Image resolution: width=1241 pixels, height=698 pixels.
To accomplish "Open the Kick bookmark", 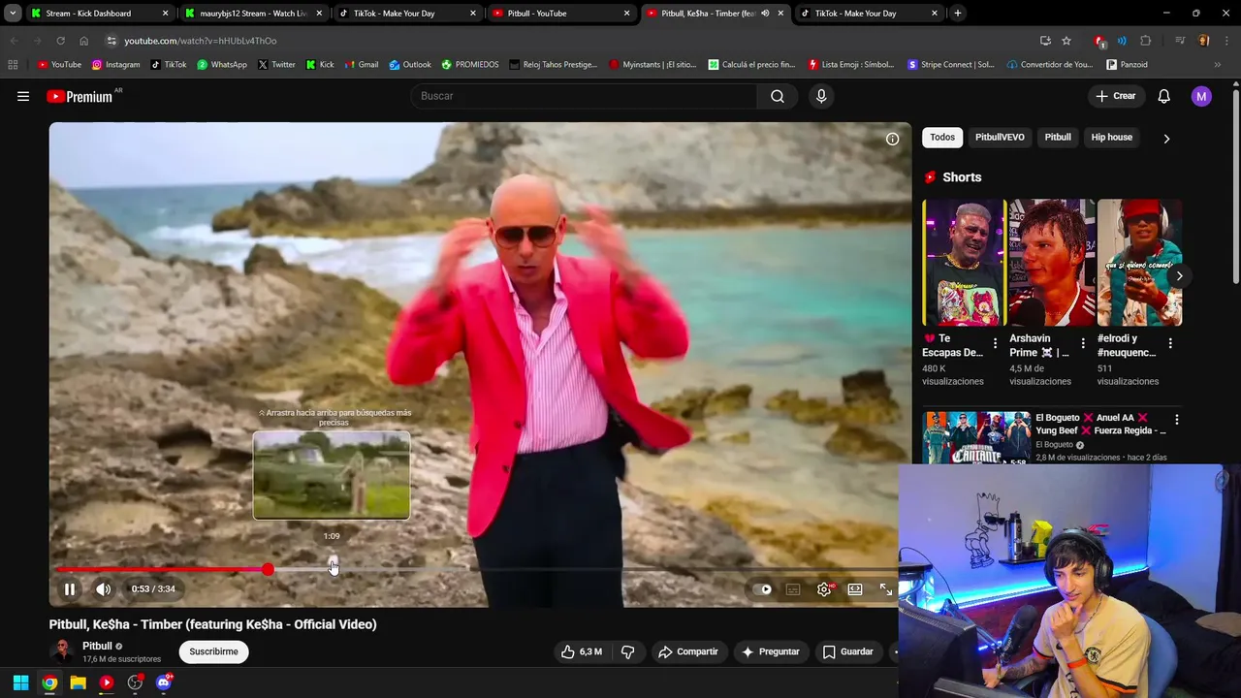I will (320, 65).
